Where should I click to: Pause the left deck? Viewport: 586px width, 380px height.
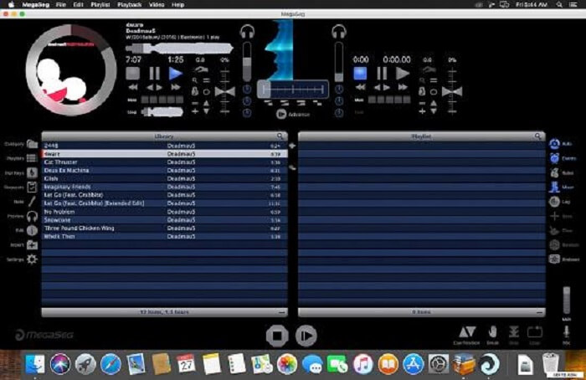tap(154, 74)
